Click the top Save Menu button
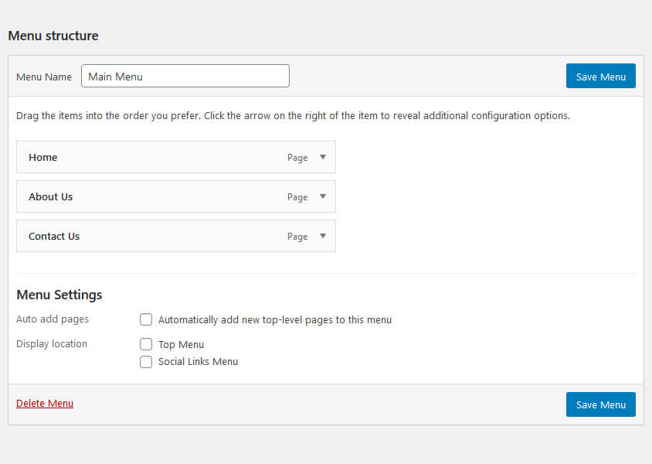This screenshot has height=464, width=652. coord(600,76)
